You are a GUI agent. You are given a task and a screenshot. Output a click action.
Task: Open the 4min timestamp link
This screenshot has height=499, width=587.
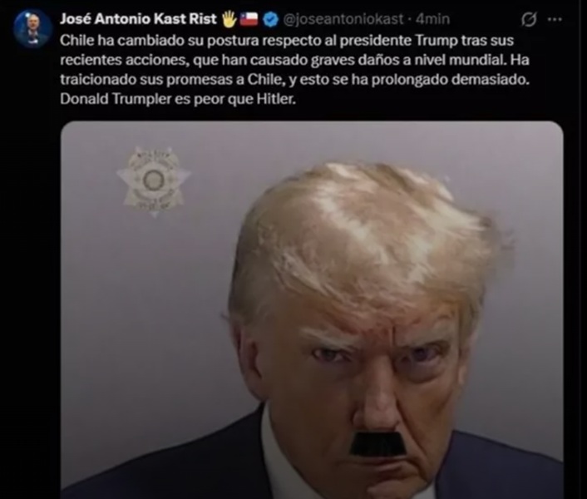432,19
